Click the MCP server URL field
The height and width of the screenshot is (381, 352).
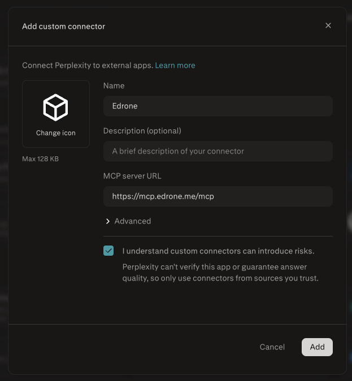[x=218, y=196]
